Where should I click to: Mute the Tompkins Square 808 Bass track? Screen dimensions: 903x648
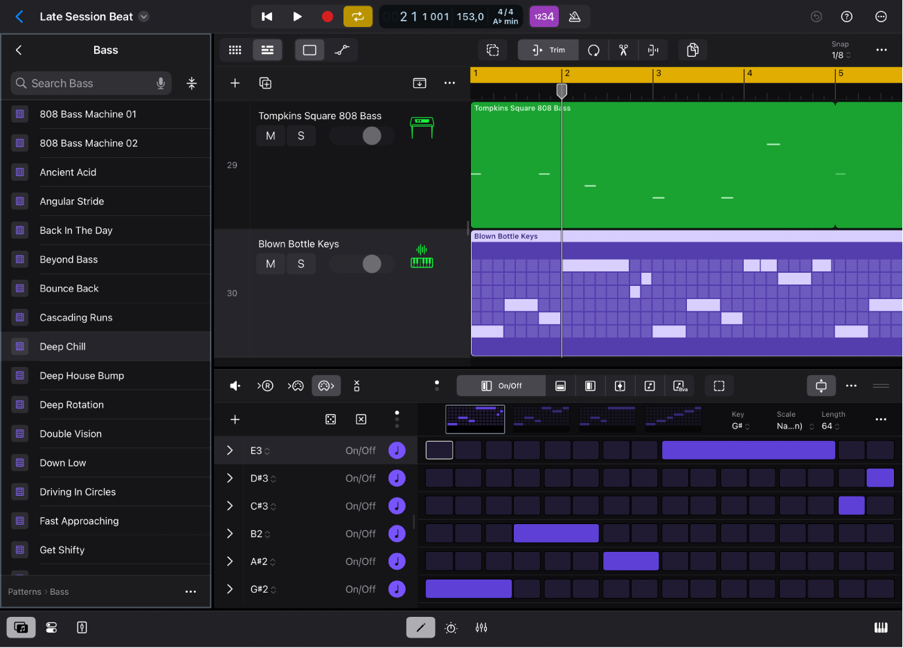point(271,136)
